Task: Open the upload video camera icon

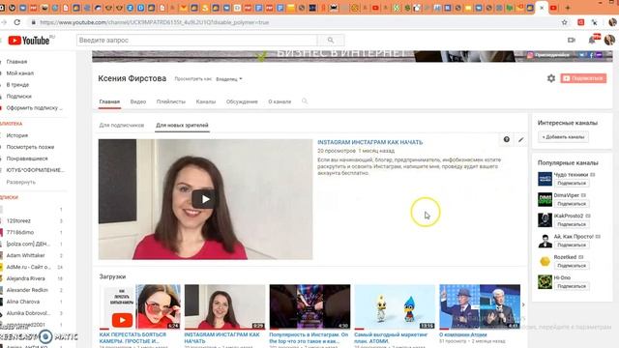Action: point(572,40)
